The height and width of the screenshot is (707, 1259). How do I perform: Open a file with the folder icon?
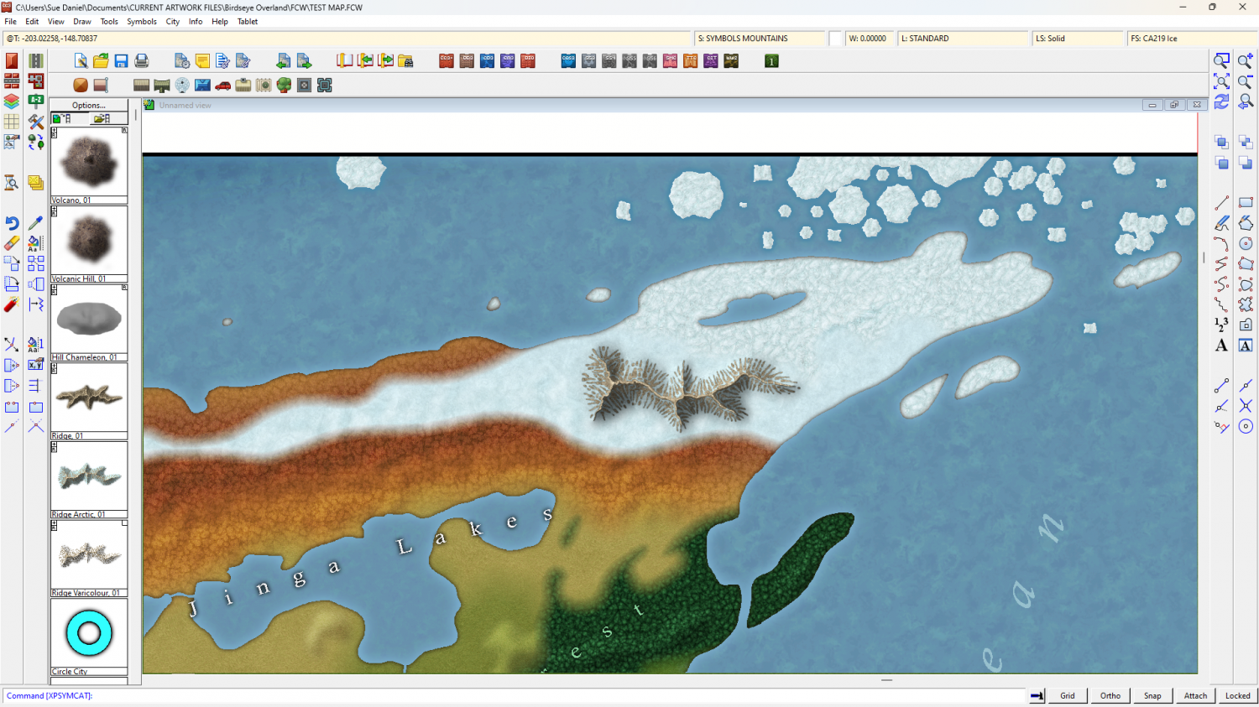click(101, 60)
